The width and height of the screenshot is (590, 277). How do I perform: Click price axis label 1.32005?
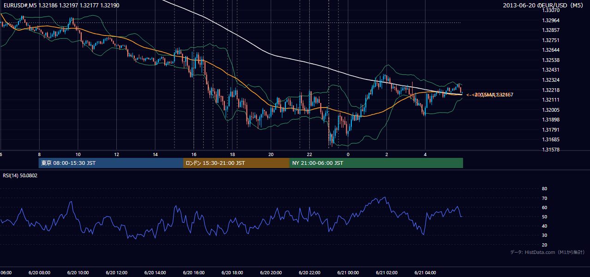tap(551, 110)
